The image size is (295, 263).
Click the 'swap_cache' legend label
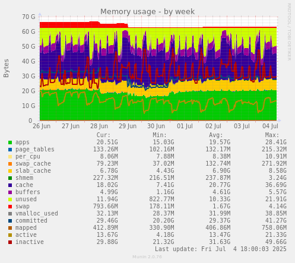[x=33, y=164]
